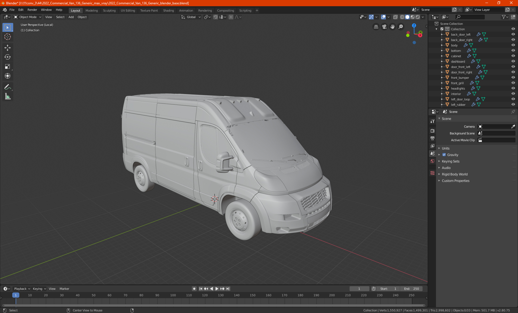The image size is (518, 313).
Task: Select the Measure tool
Action: pos(8,96)
